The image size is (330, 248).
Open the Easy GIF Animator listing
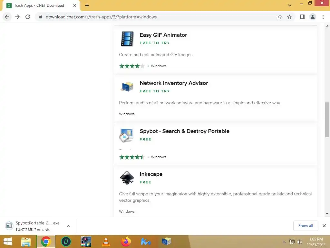(x=163, y=35)
